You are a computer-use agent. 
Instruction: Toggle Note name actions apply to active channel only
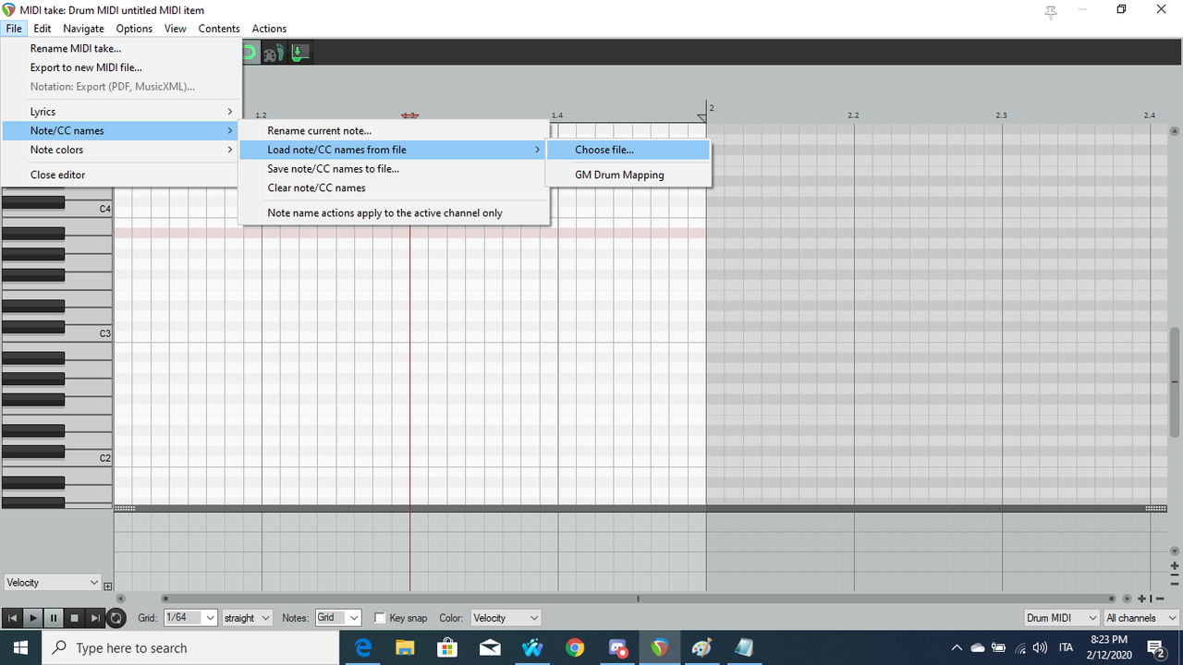pos(384,212)
